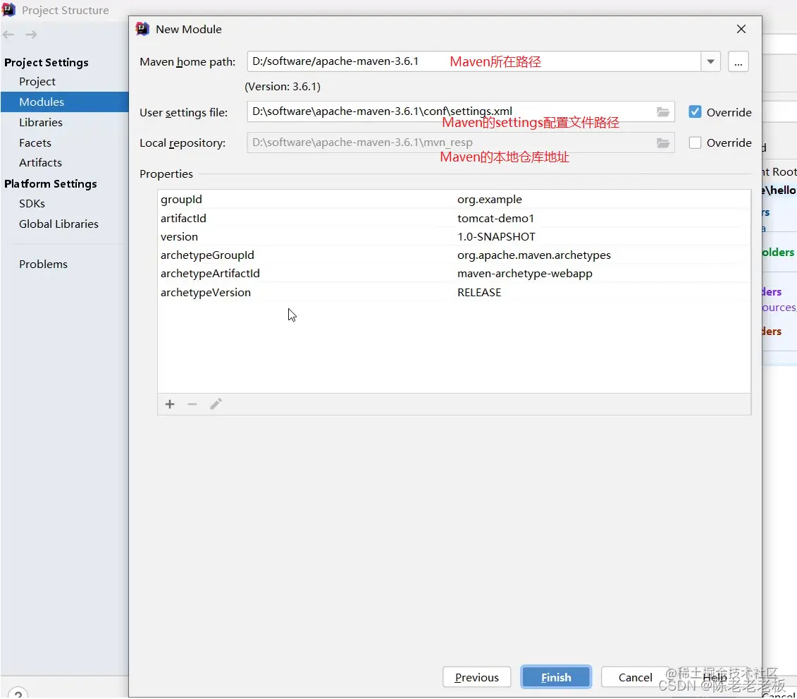Click the 1.0-SNAPSHOT value cell
Image resolution: width=797 pixels, height=699 pixels.
pyautogui.click(x=496, y=236)
